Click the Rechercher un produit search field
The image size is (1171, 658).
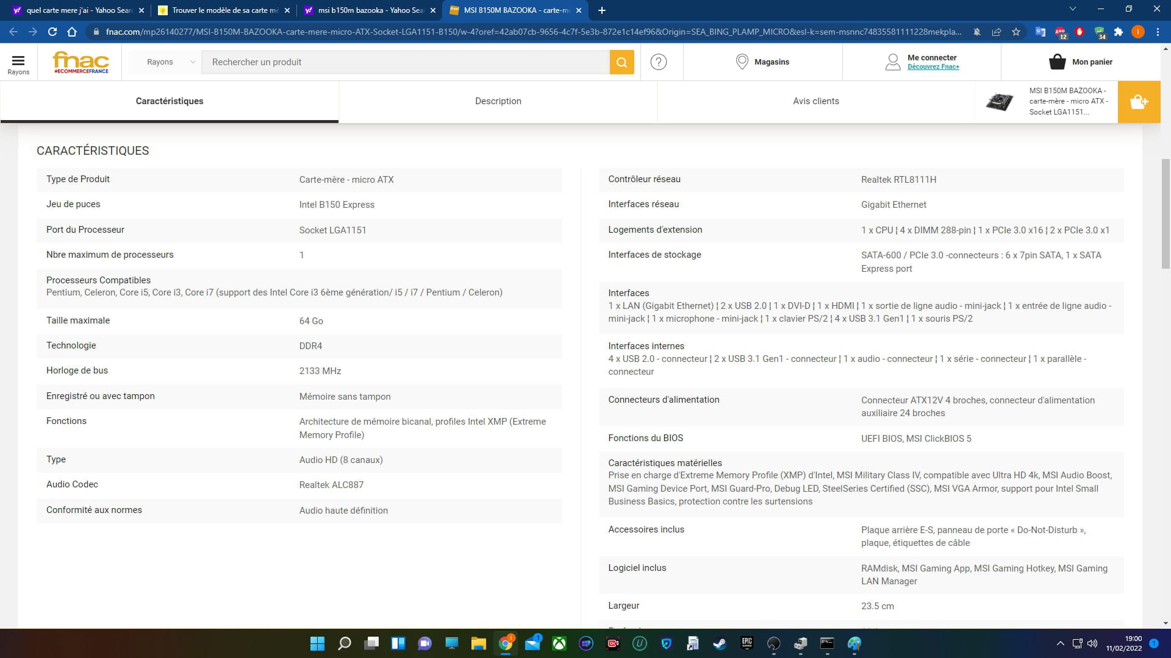(x=405, y=62)
